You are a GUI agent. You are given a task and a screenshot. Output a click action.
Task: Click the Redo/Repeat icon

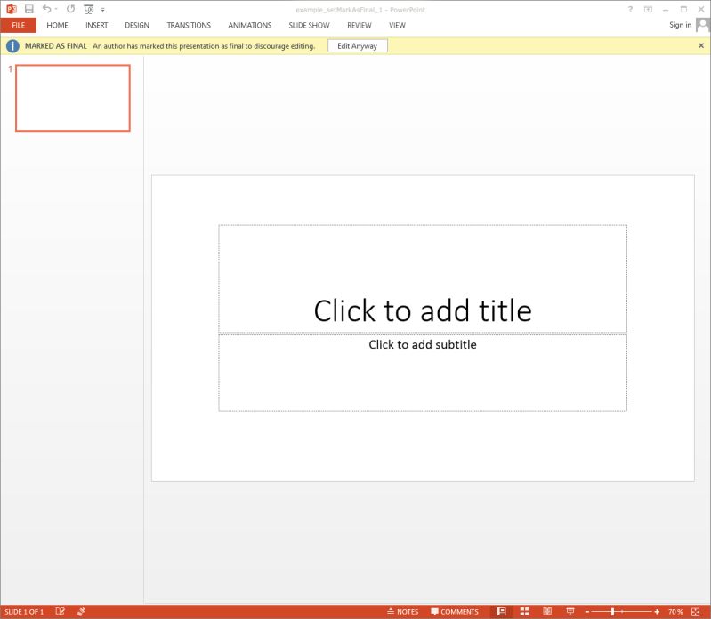(70, 9)
